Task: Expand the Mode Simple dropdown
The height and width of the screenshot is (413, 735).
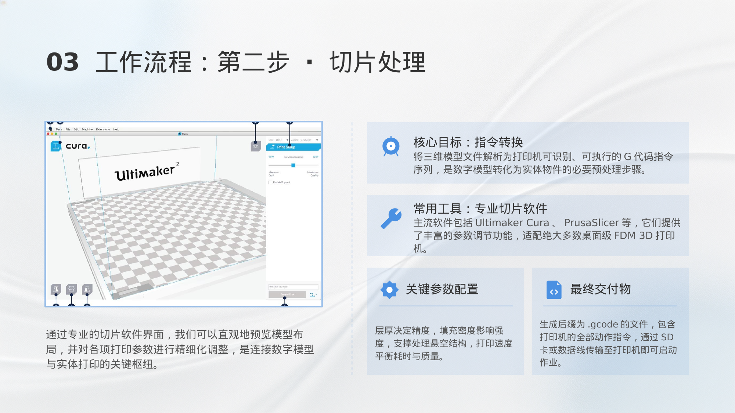Action: click(x=278, y=140)
